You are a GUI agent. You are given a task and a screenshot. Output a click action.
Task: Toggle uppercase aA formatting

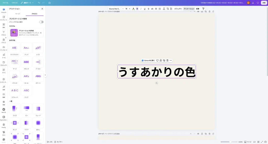[x=152, y=9]
